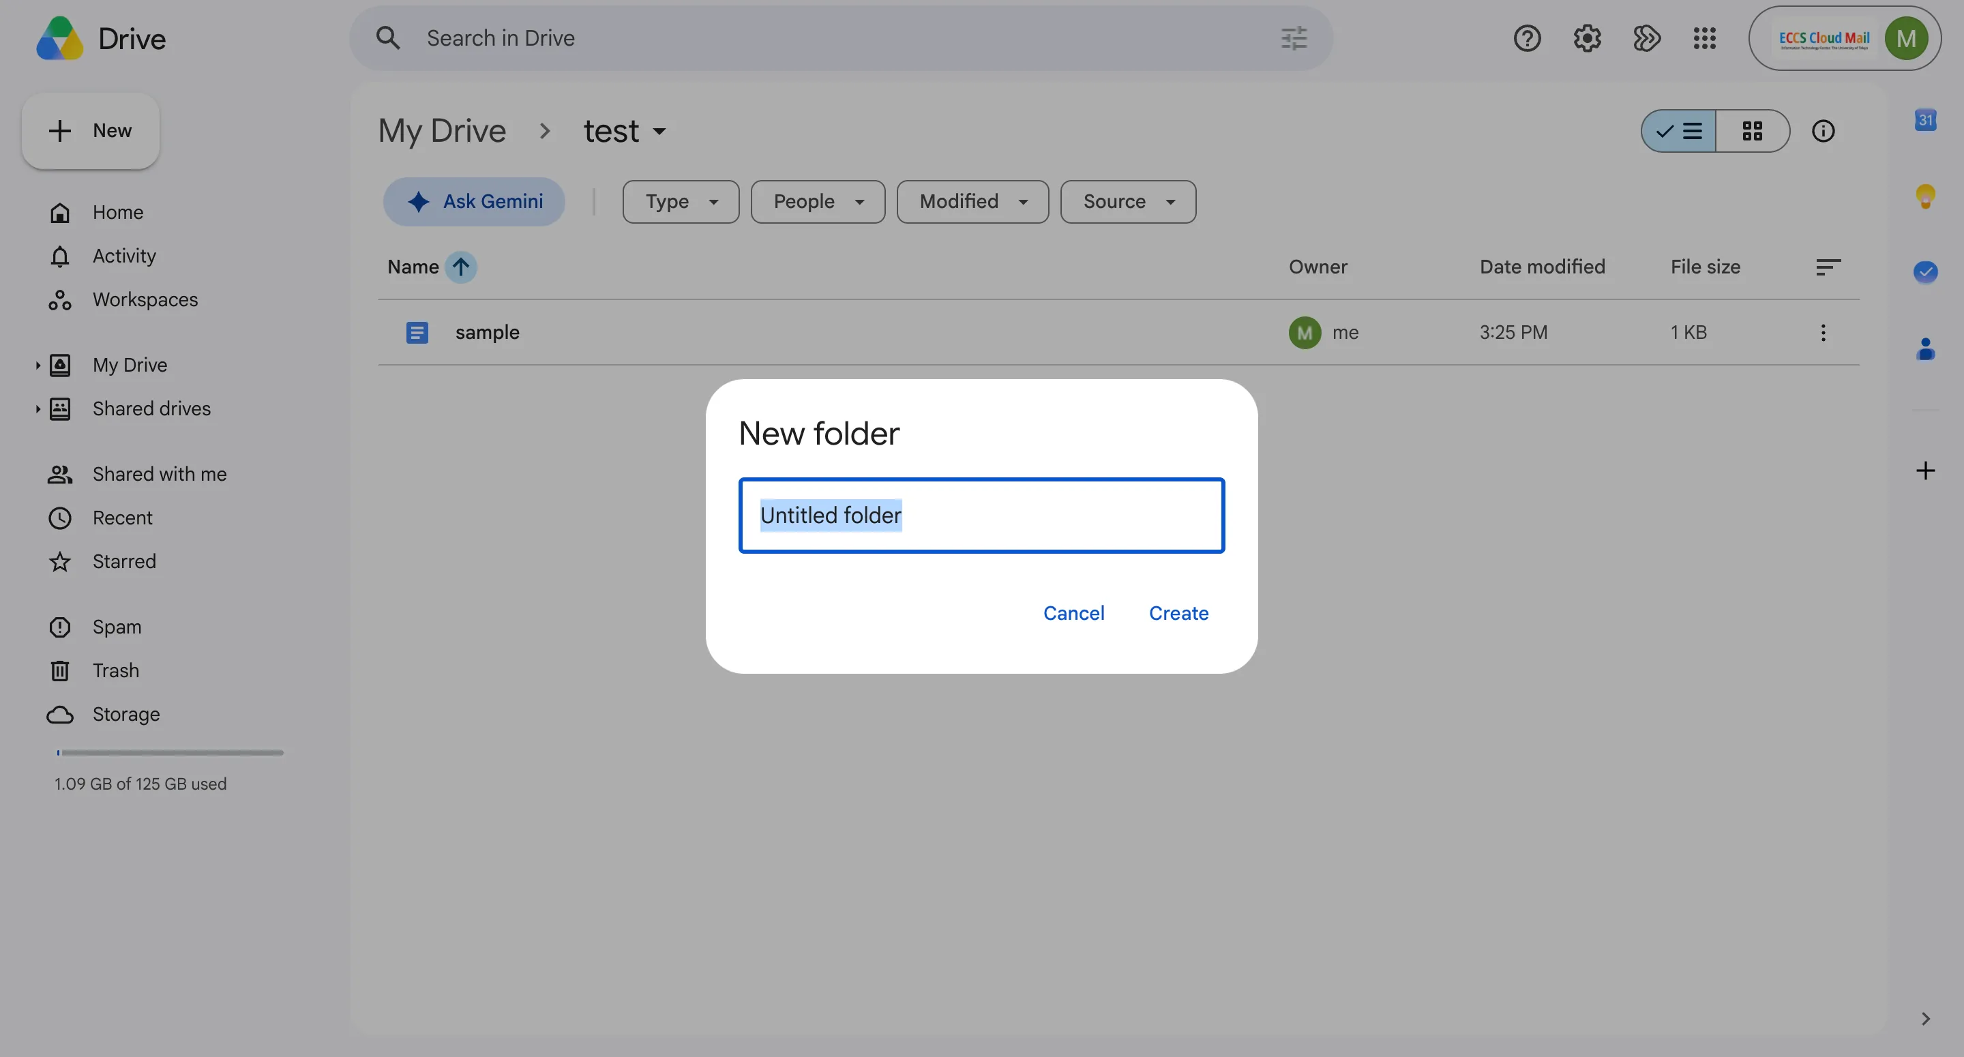Viewport: 1964px width, 1057px height.
Task: Navigate to My Drive breadcrumb
Action: click(x=441, y=131)
